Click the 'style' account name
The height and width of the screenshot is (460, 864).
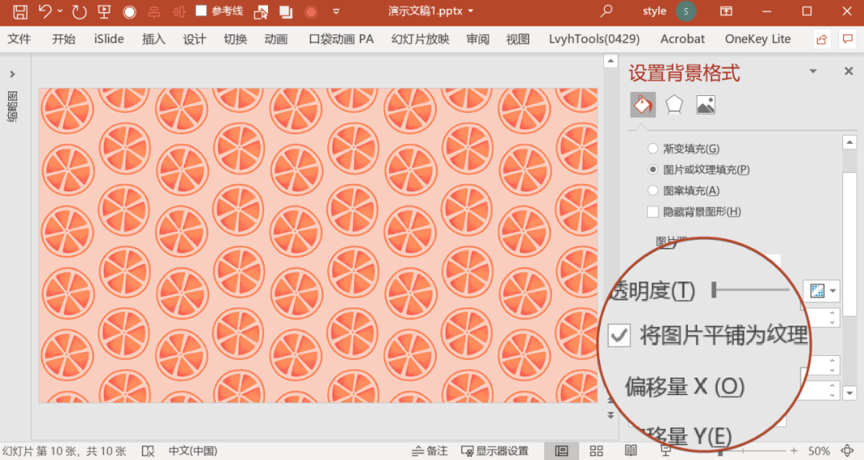click(x=654, y=11)
